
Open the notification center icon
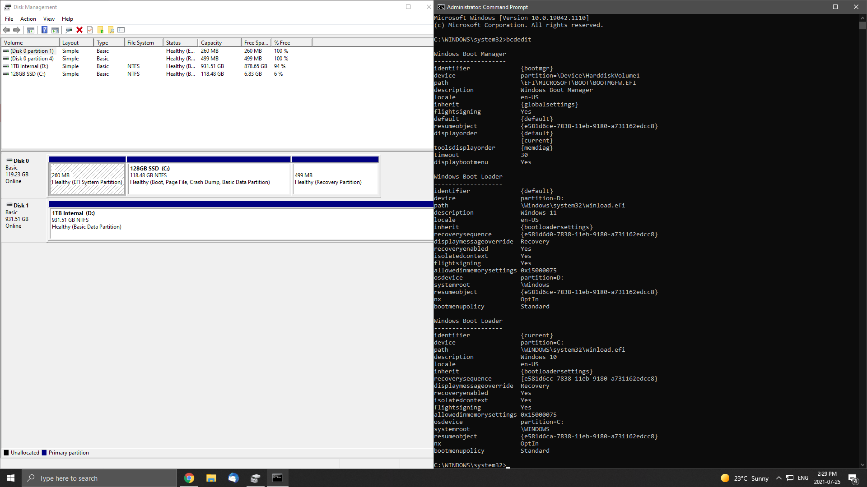pyautogui.click(x=853, y=478)
